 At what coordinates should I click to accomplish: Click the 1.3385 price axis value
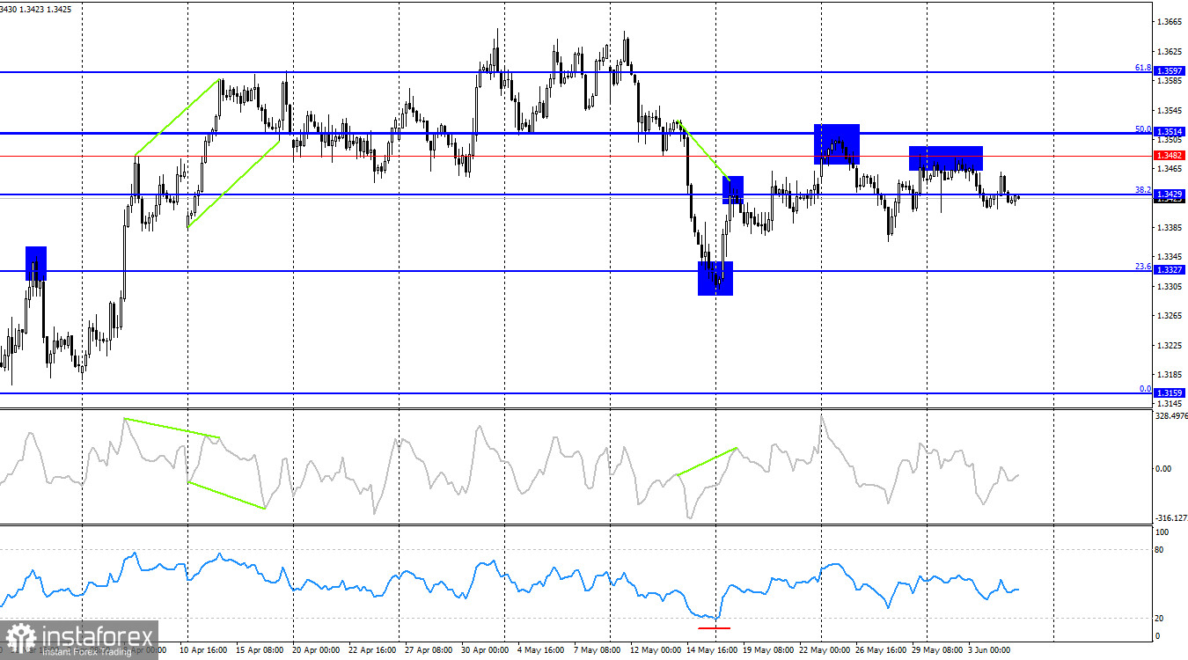click(1169, 228)
